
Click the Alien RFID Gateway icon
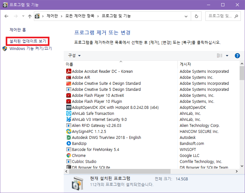tap(68, 125)
